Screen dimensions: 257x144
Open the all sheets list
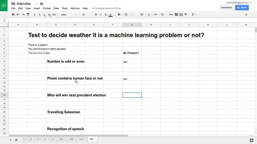click(16, 140)
